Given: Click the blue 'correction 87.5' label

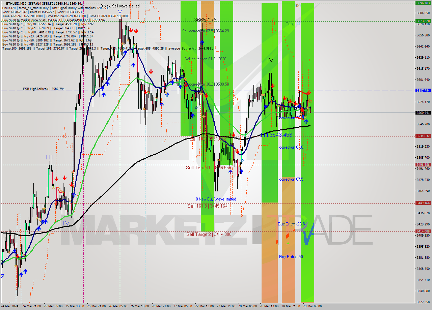Looking at the screenshot, I should tap(291, 179).
